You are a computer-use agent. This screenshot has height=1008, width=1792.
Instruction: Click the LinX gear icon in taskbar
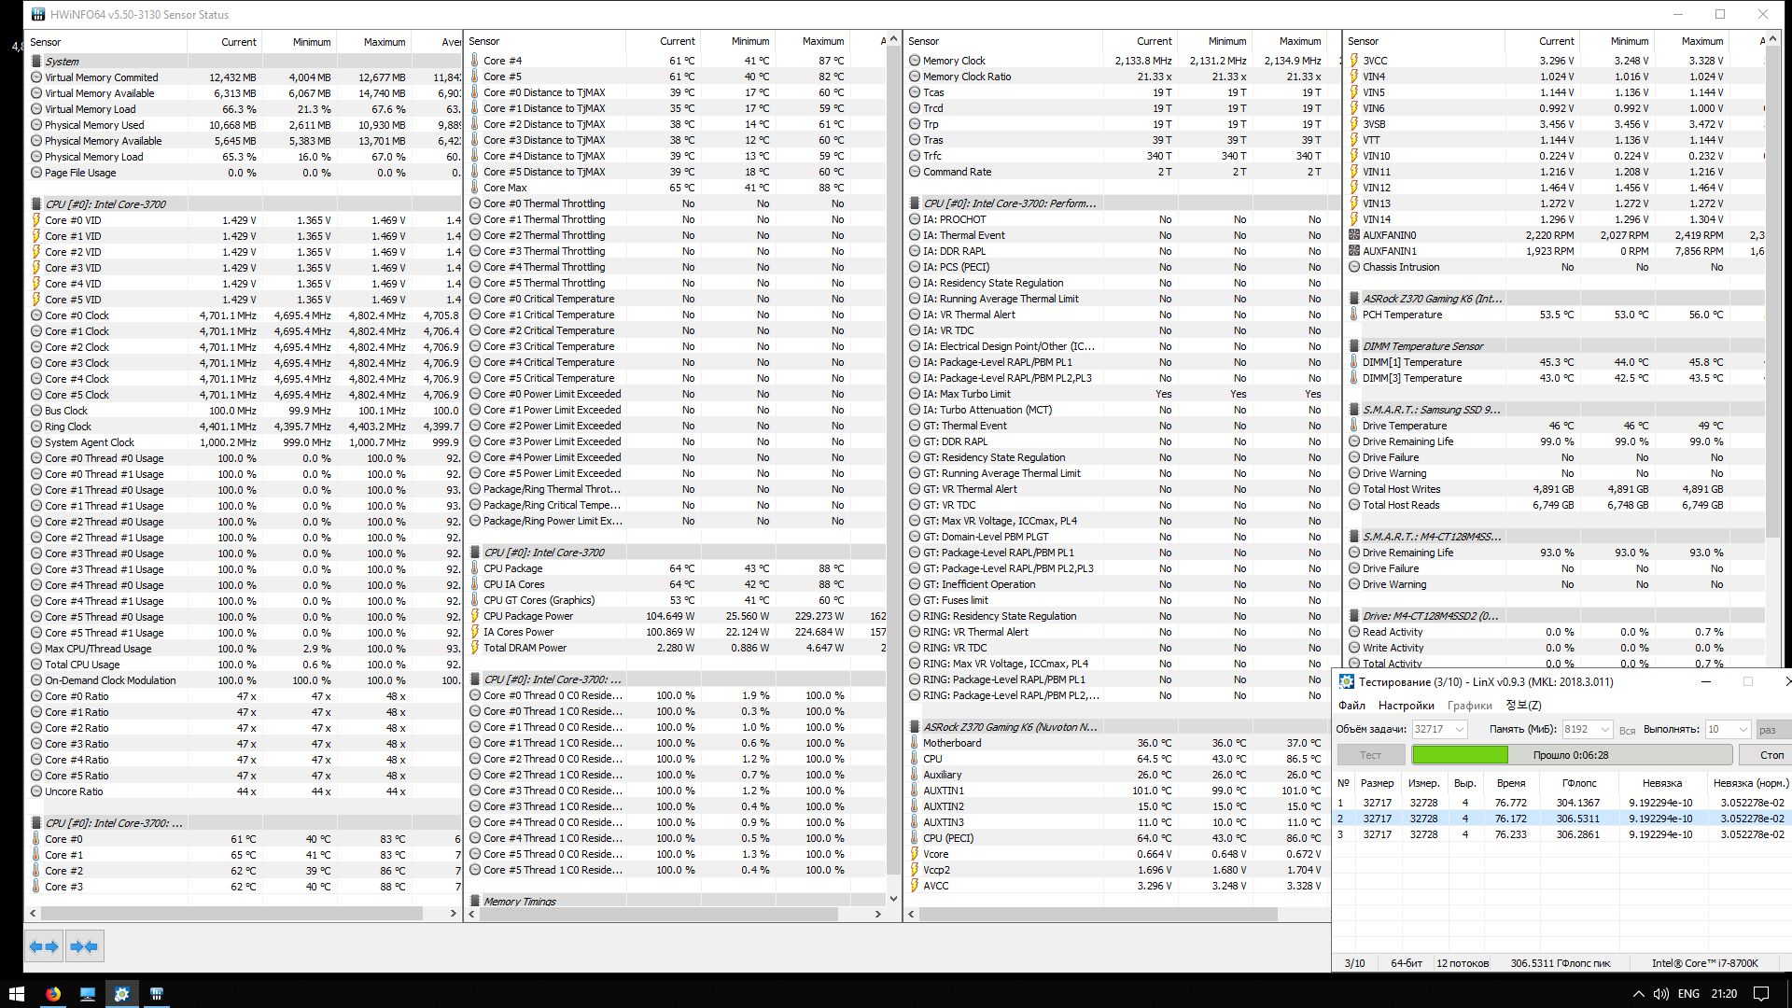(121, 994)
